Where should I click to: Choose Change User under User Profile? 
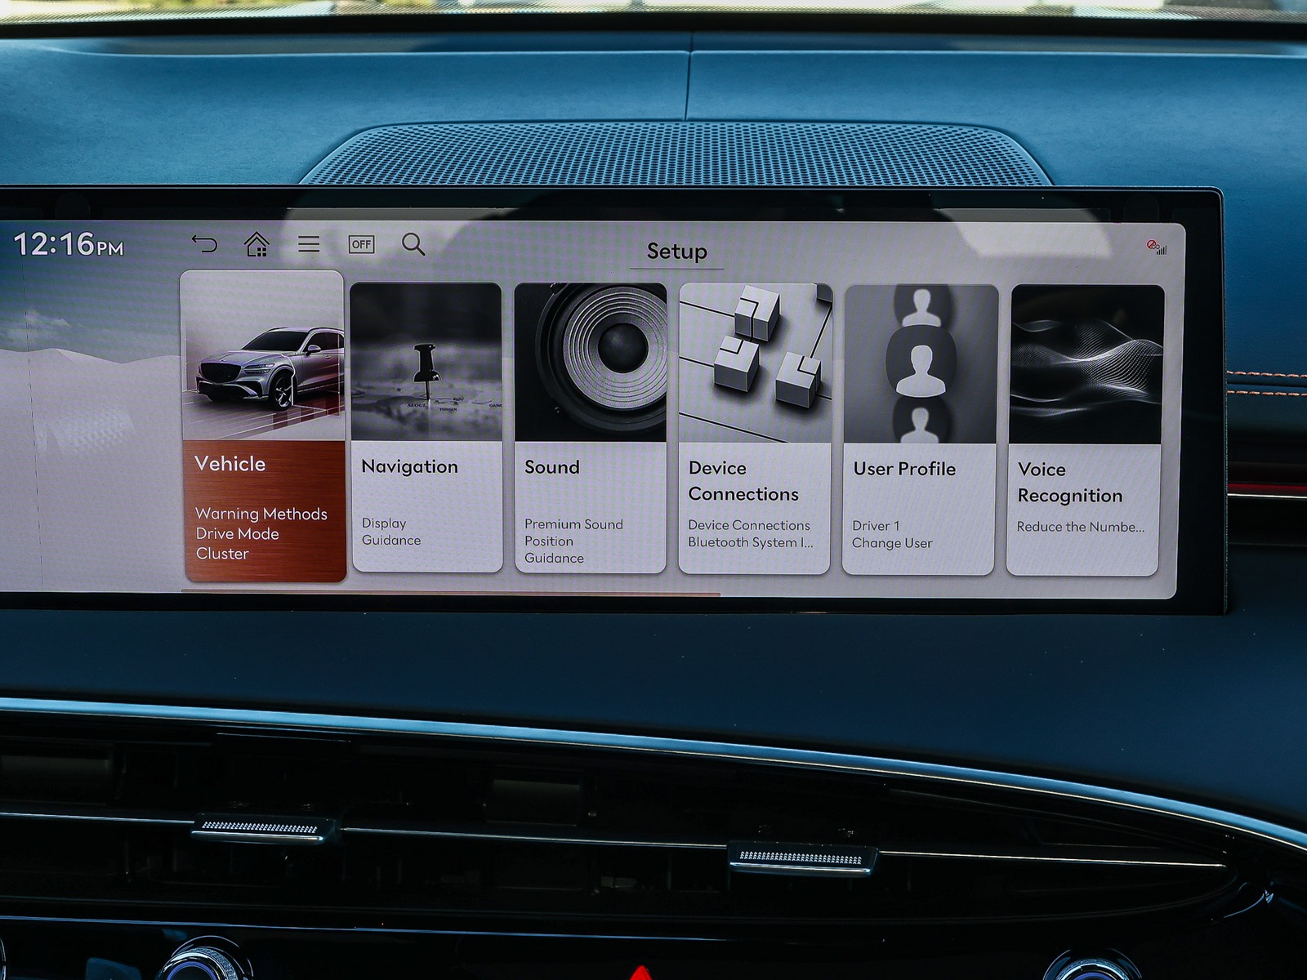pyautogui.click(x=892, y=543)
